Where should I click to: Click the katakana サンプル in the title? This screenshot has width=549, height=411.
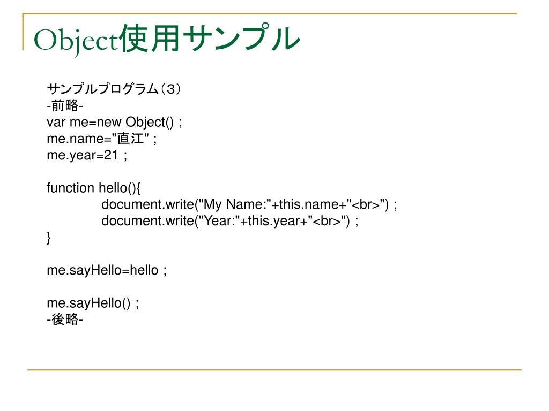tap(242, 39)
